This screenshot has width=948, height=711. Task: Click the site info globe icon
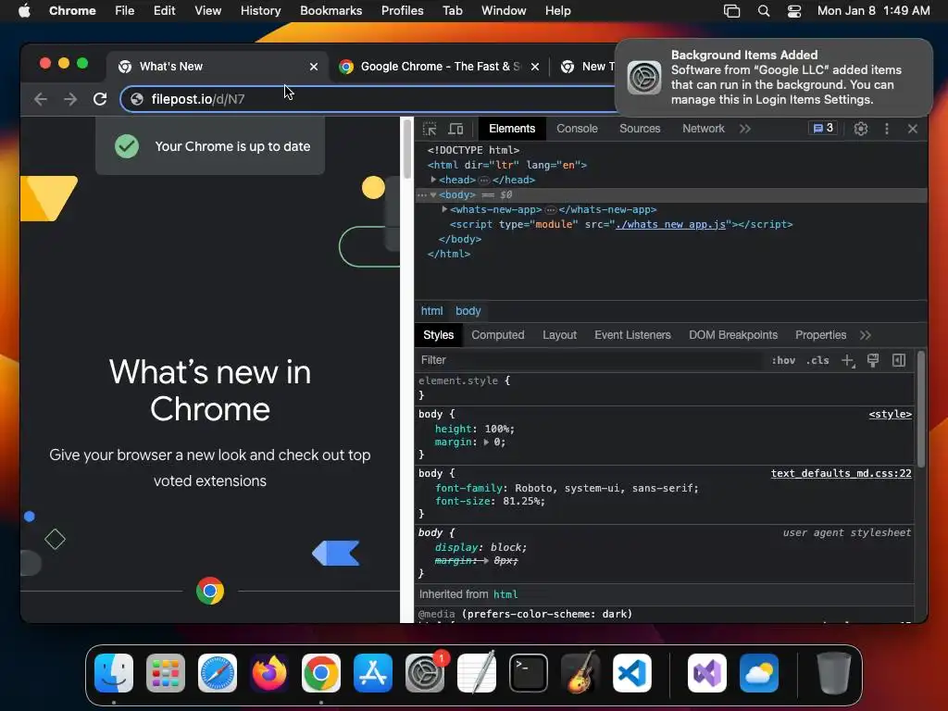137,99
